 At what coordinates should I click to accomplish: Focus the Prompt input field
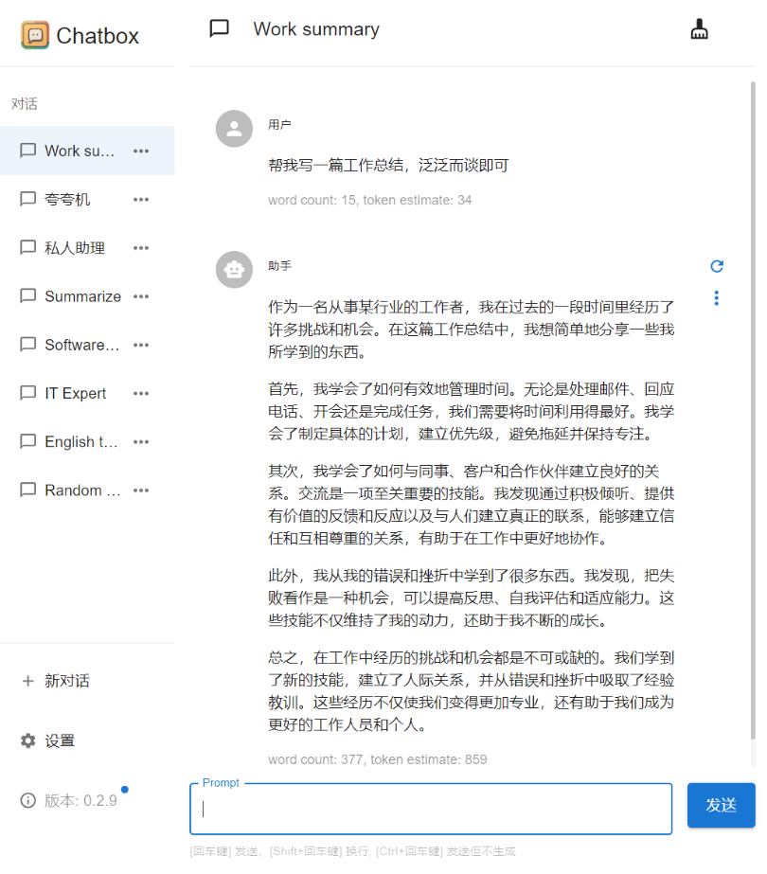click(x=431, y=809)
